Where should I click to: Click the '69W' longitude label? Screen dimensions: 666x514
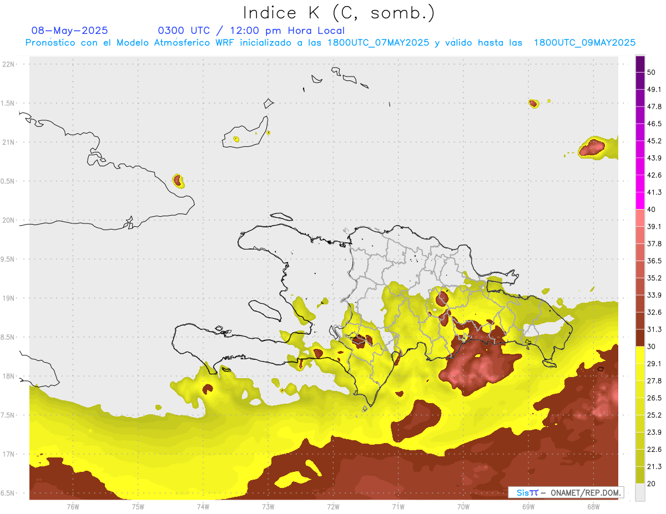528,507
